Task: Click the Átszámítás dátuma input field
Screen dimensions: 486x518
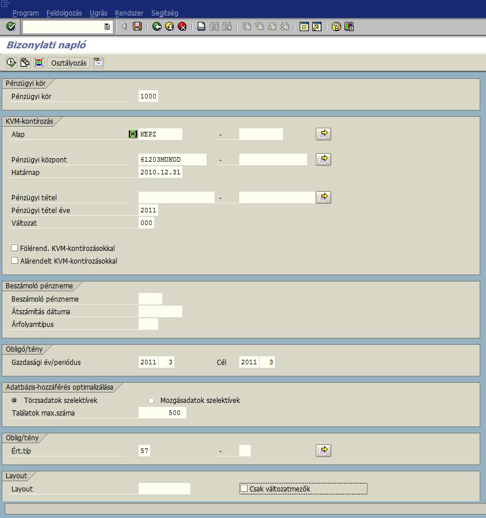Action: 160,311
